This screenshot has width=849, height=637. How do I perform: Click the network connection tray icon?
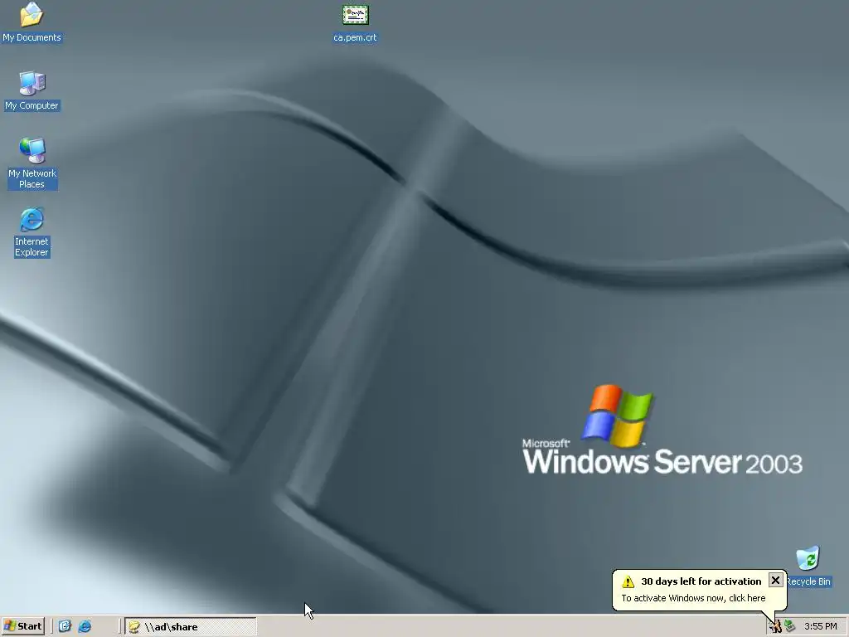pos(790,626)
